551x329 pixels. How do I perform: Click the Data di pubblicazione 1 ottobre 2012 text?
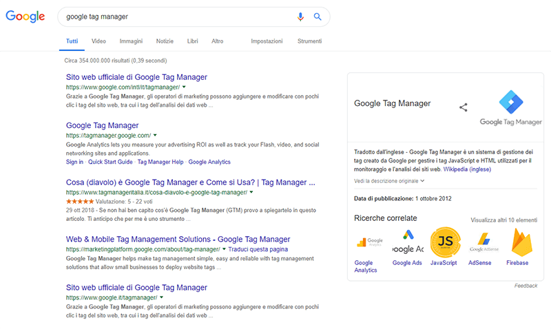tap(403, 199)
